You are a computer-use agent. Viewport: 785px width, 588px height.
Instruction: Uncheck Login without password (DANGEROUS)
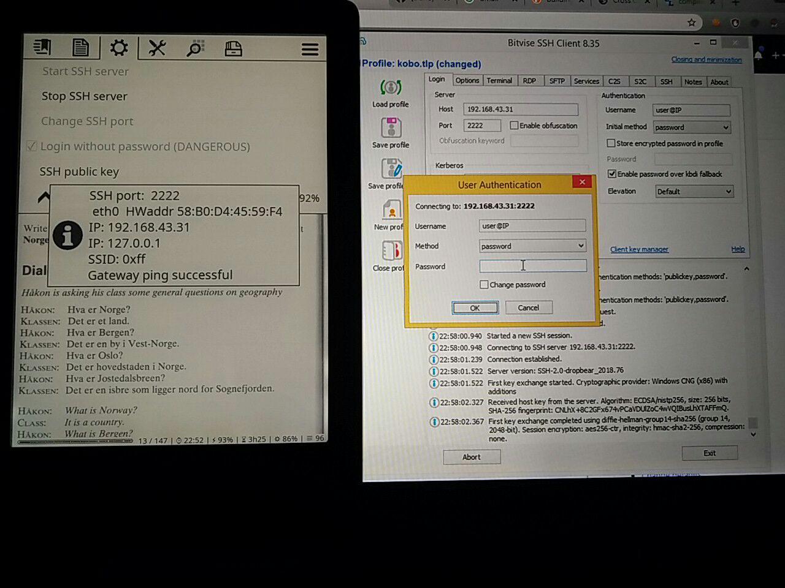(31, 146)
